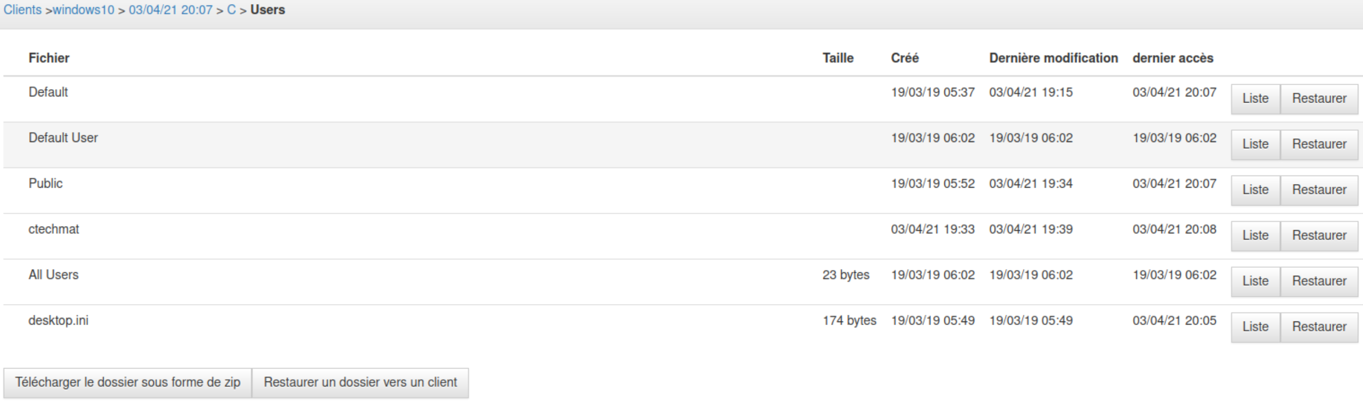Image resolution: width=1363 pixels, height=403 pixels.
Task: Click Liste for desktop.ini
Action: point(1255,327)
